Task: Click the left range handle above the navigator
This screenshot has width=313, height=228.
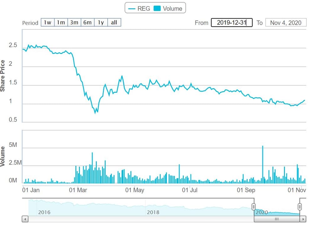Action: [254, 206]
